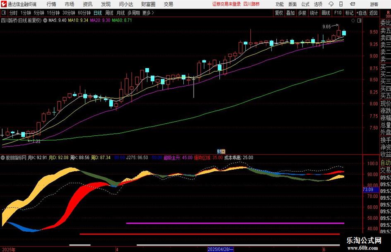Click the diamond icon above the chart
Screen dimensions: 391x252
[x=353, y=20]
